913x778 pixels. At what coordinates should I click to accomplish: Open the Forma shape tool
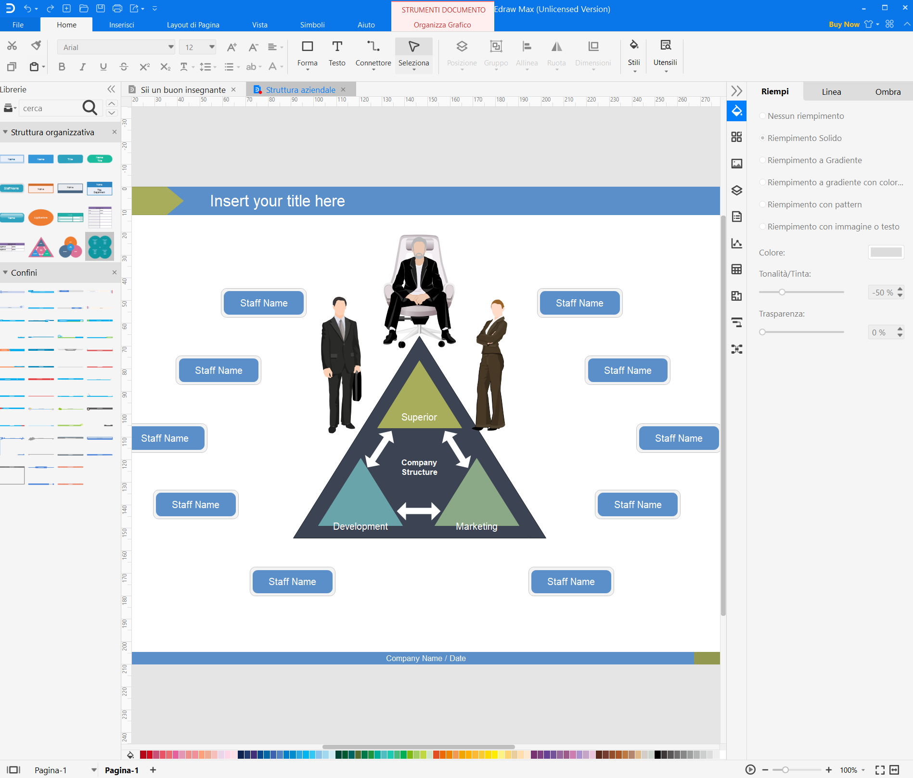(x=307, y=53)
